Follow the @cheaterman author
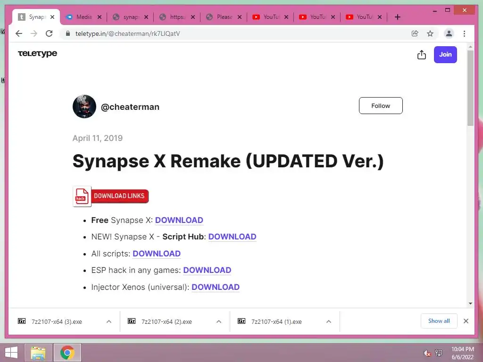This screenshot has width=483, height=362. [381, 106]
